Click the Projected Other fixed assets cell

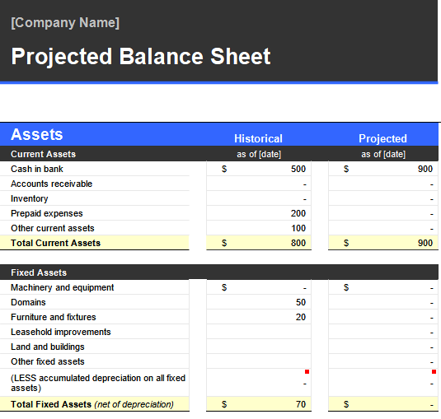tap(383, 361)
